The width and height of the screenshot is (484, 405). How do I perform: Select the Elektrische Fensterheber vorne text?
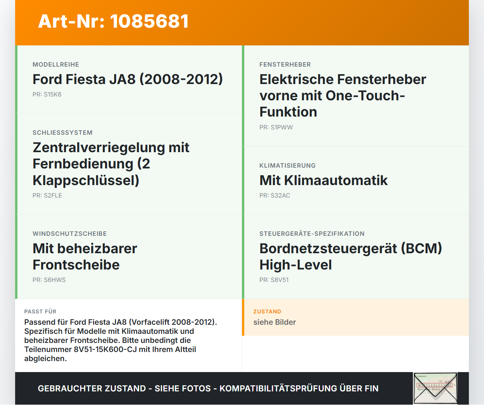343,95
